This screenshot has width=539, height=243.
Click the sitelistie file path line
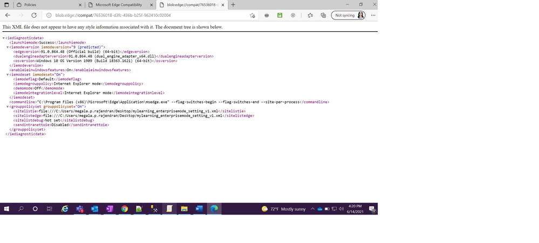pos(129,111)
